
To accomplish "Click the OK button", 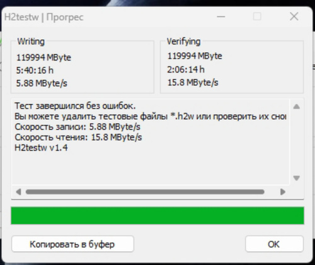I will [x=274, y=244].
